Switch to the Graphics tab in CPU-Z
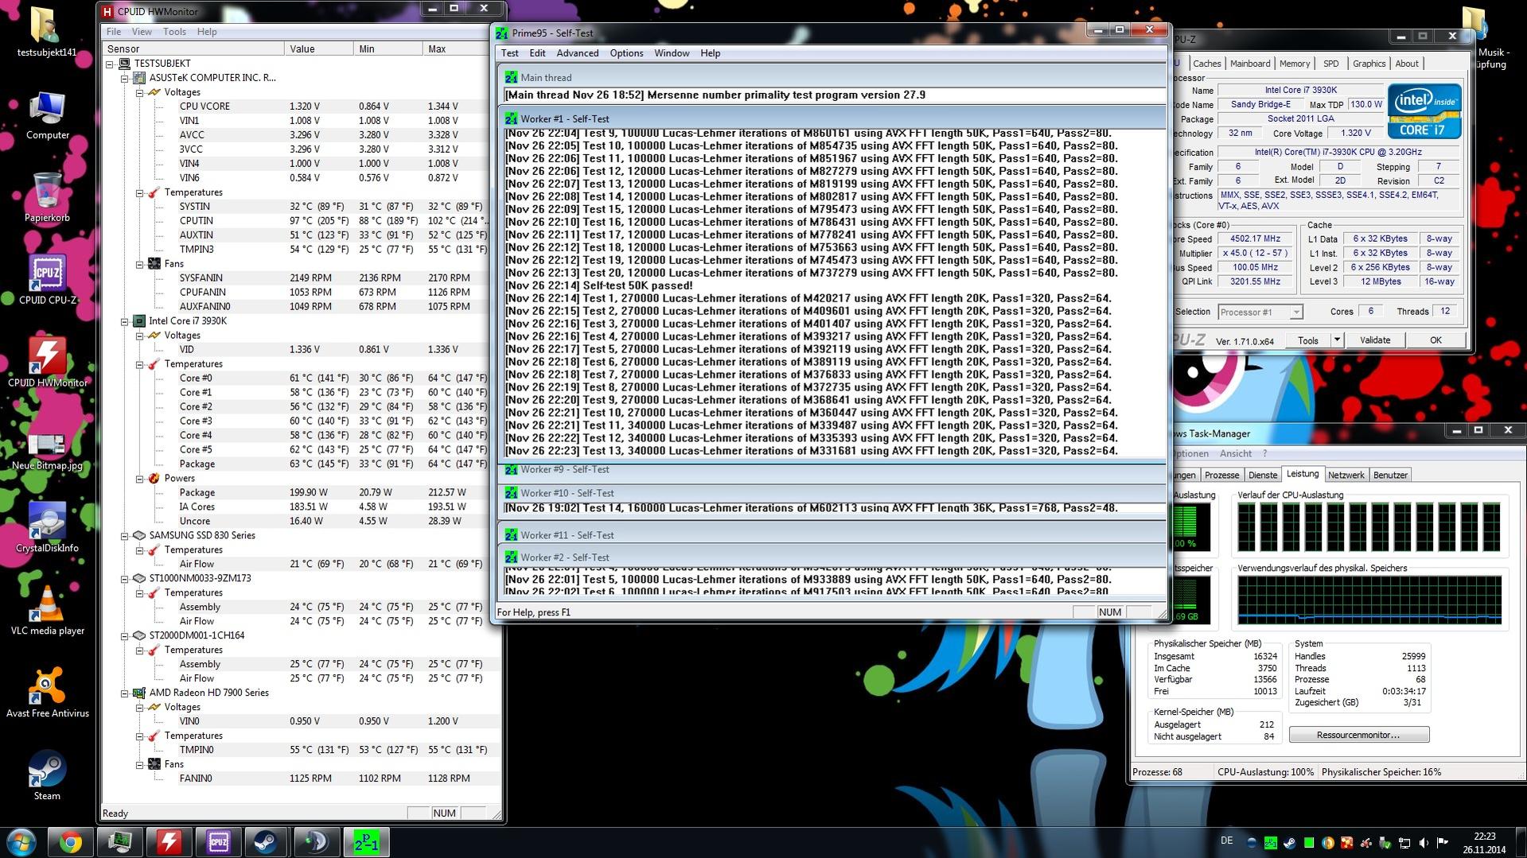The image size is (1527, 858). [1369, 64]
